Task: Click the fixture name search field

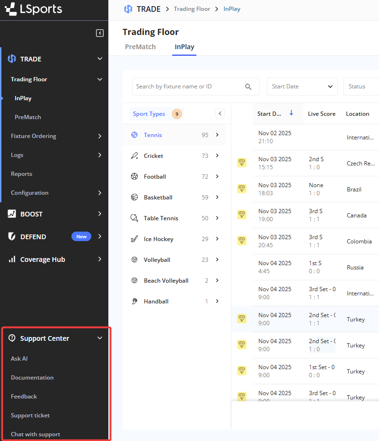Action: point(188,86)
